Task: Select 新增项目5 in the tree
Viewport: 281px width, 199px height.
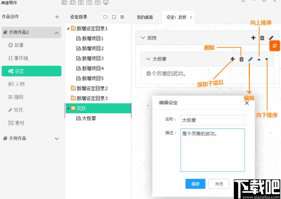Action: click(x=90, y=78)
